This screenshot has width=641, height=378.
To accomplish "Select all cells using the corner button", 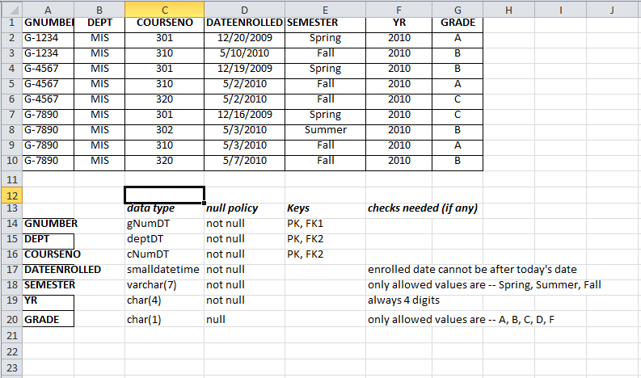I will (x=11, y=10).
